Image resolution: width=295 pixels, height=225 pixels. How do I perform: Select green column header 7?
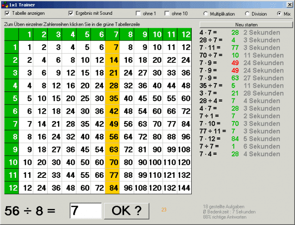click(x=113, y=34)
